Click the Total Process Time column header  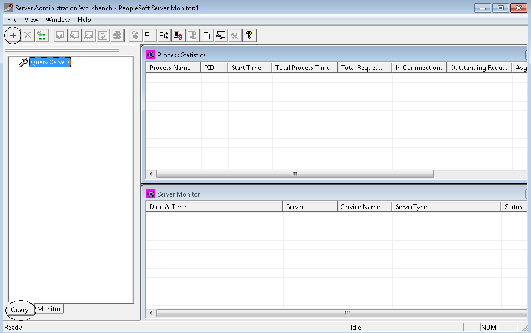point(305,68)
